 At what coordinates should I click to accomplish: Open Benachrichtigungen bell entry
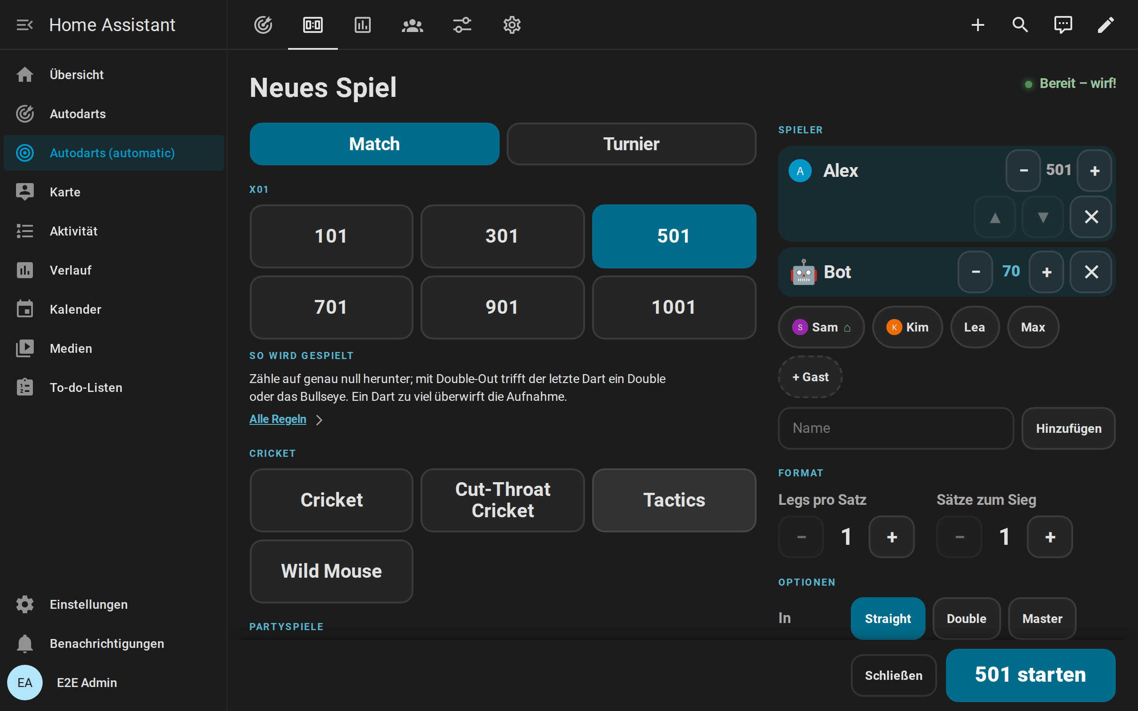pos(114,643)
